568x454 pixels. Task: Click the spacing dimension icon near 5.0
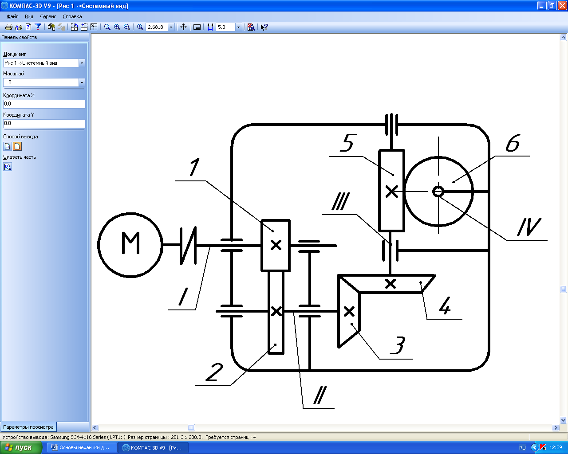[x=210, y=27]
